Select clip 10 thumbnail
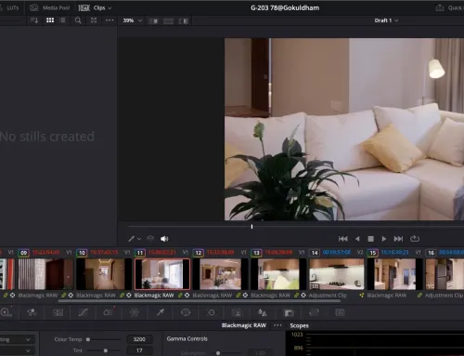Image resolution: width=464 pixels, height=356 pixels. (104, 274)
